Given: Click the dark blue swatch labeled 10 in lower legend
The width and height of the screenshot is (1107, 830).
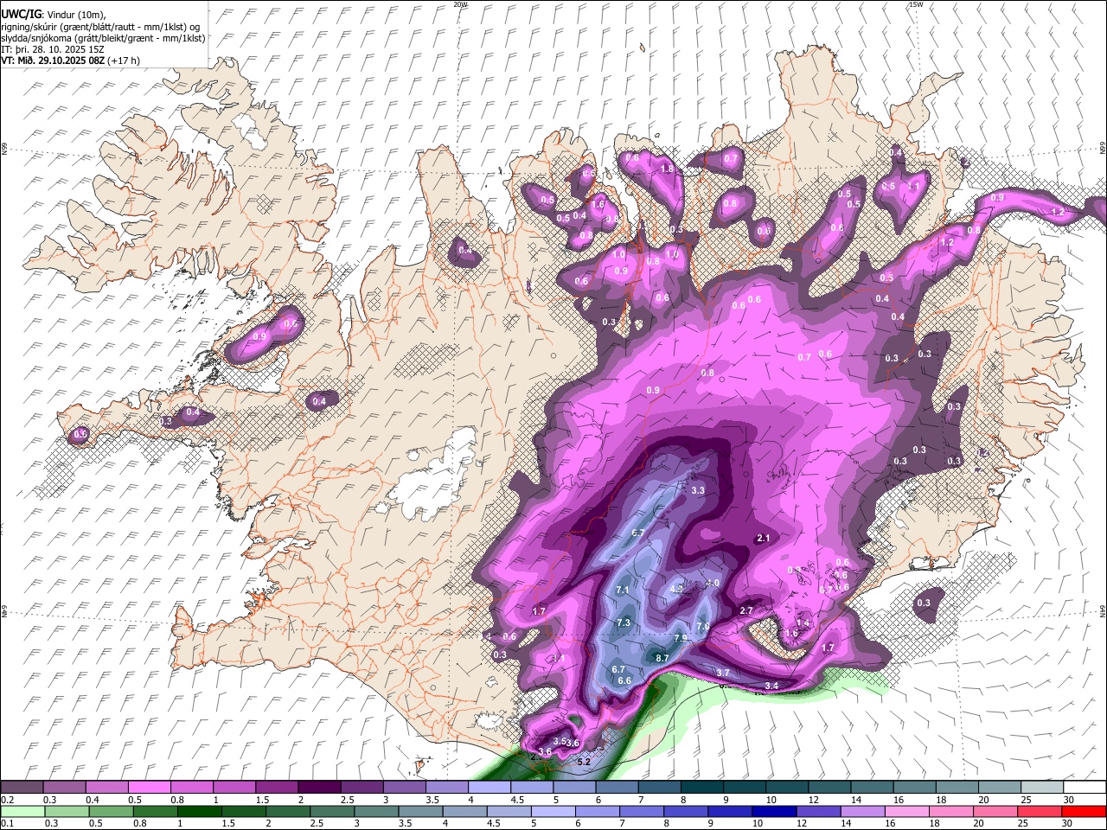Looking at the screenshot, I should click(x=772, y=811).
